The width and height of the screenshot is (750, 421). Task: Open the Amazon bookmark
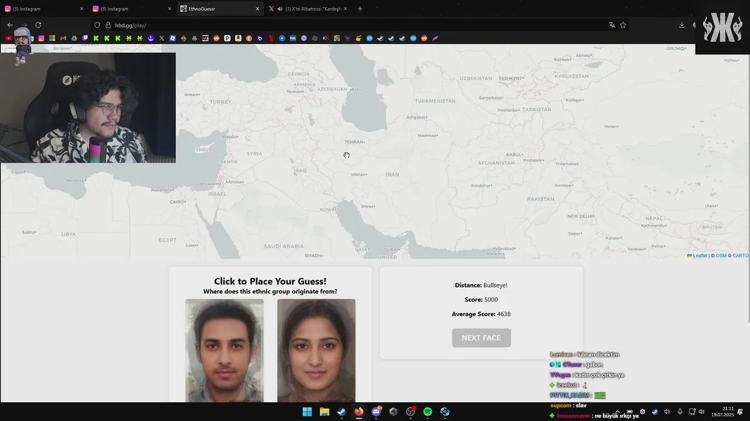[x=238, y=38]
